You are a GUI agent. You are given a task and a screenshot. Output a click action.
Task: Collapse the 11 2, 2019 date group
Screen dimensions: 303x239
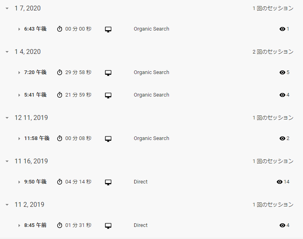(7, 205)
